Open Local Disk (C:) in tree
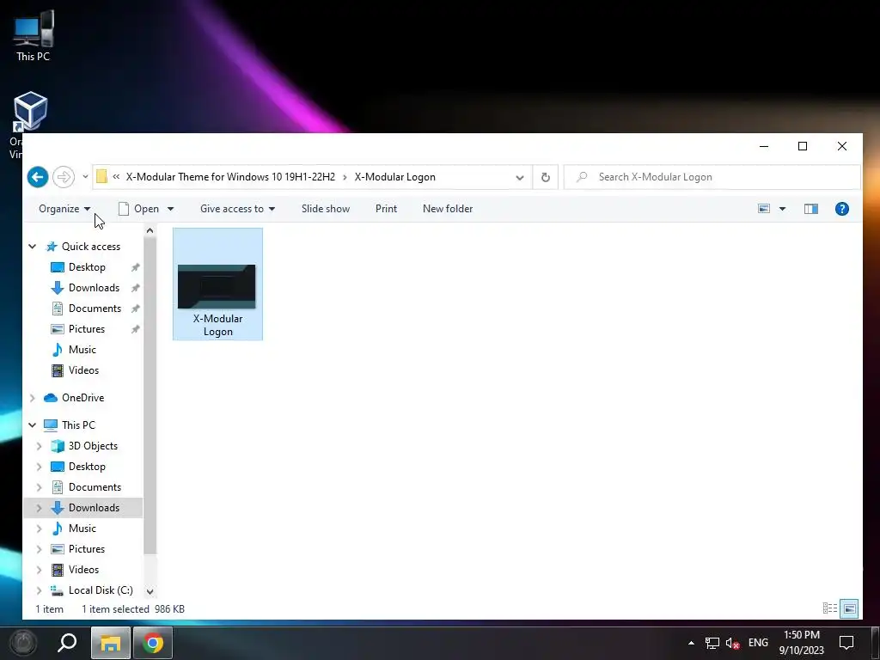This screenshot has width=880, height=660. (101, 590)
